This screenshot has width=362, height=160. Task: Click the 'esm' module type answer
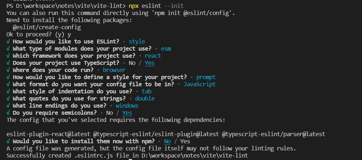pyautogui.click(x=166, y=49)
